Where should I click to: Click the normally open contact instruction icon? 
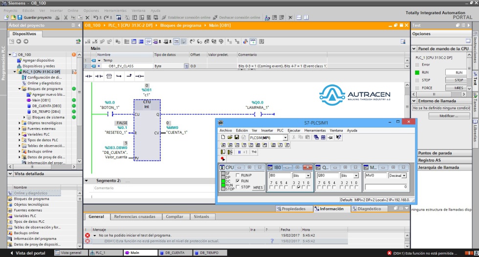pyautogui.click(x=88, y=76)
